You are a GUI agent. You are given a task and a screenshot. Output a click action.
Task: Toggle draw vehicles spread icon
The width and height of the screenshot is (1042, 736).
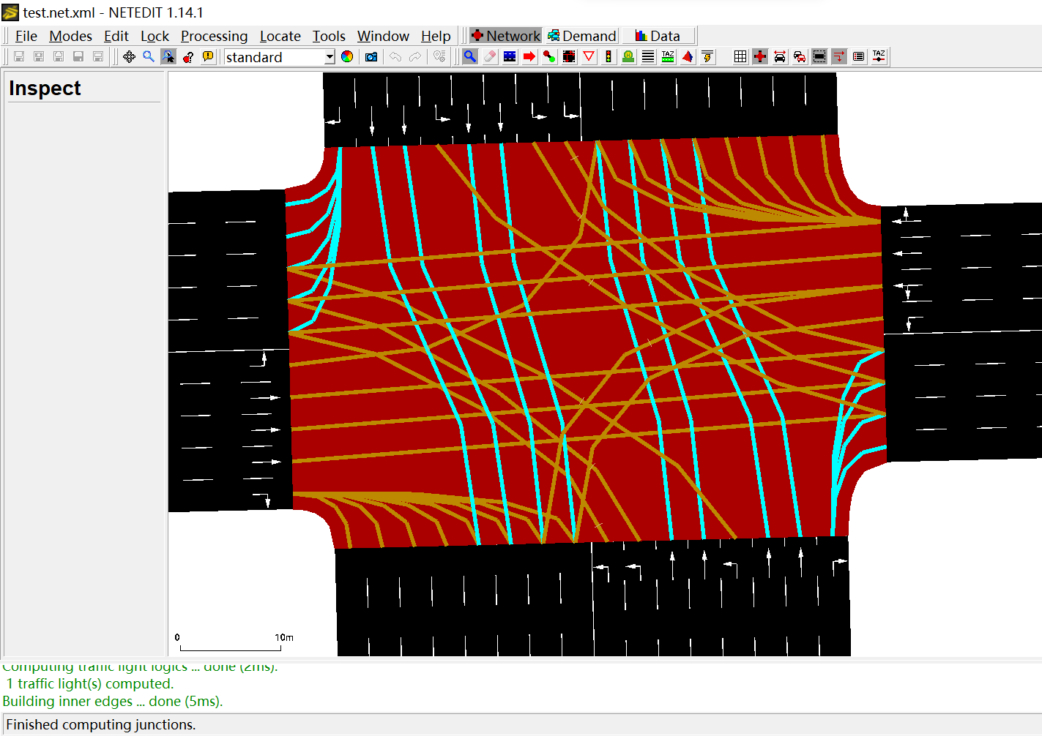780,56
